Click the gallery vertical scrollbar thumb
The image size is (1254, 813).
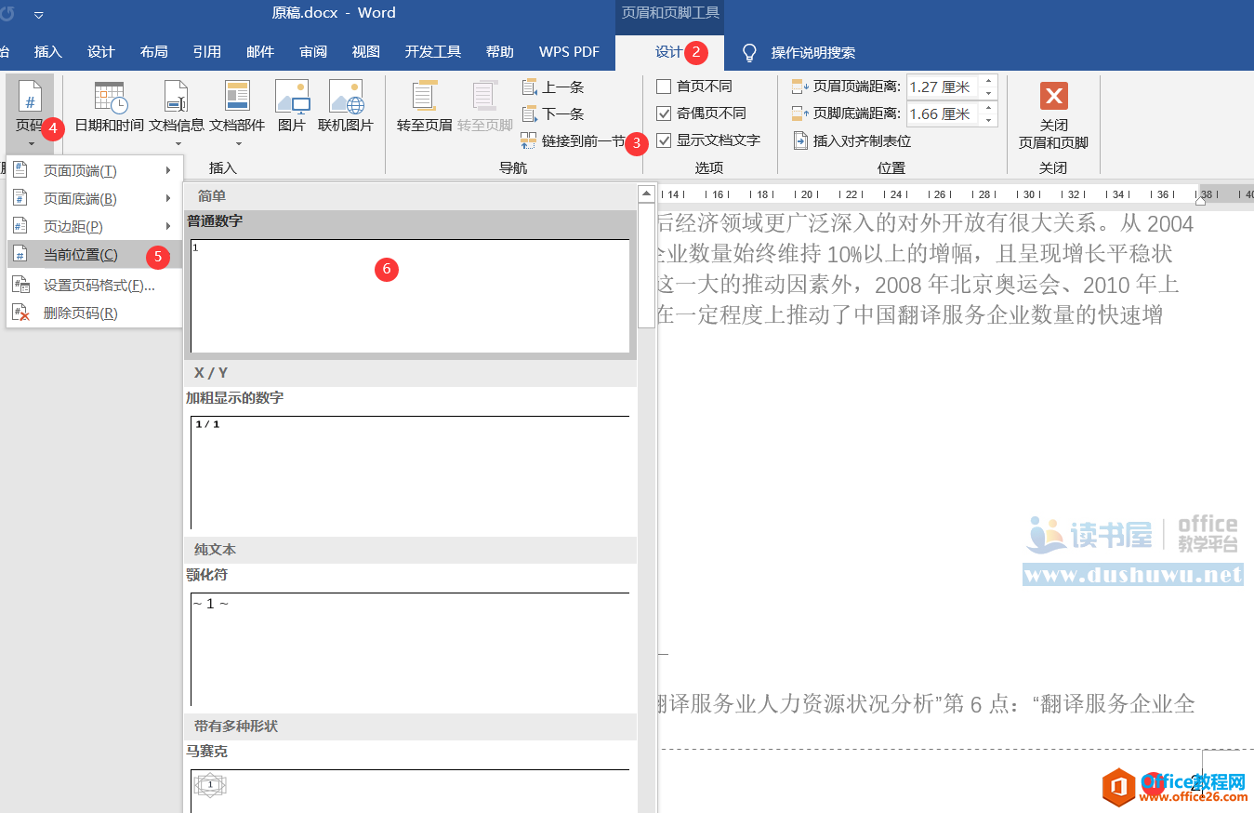pyautogui.click(x=646, y=264)
